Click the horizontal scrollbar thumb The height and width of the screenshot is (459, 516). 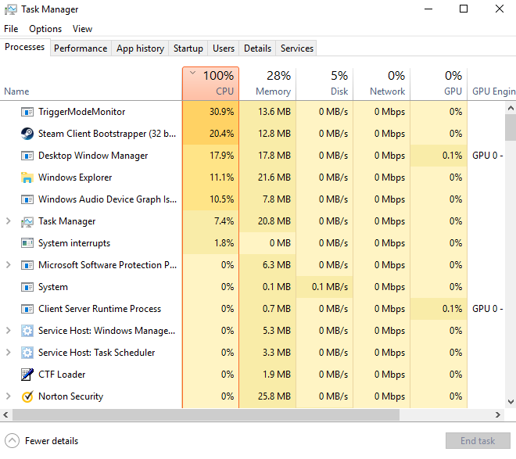pyautogui.click(x=206, y=415)
